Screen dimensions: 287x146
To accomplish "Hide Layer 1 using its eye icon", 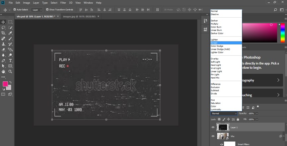I will (213, 127).
